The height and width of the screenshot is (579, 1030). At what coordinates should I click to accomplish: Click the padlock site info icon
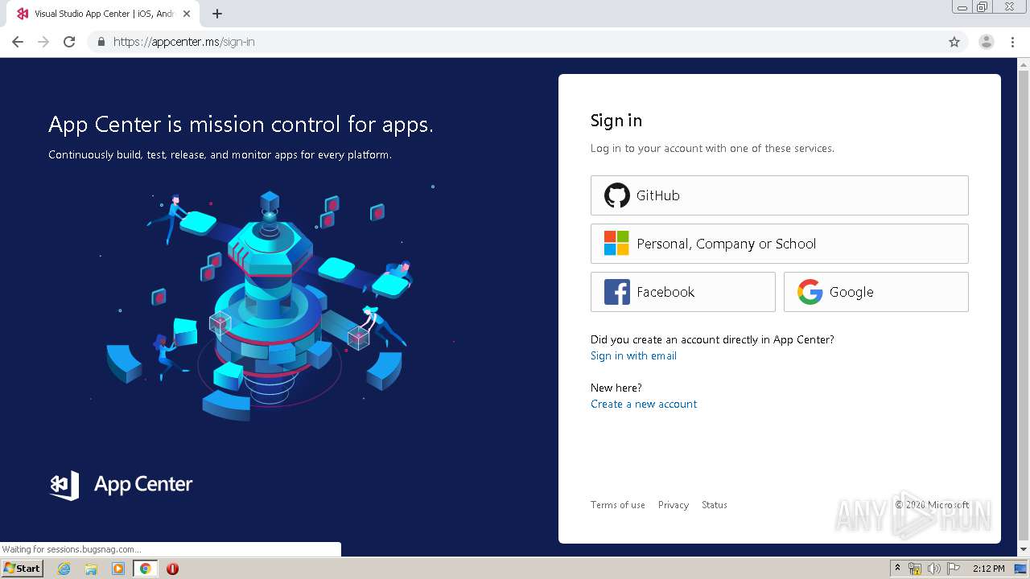tap(101, 42)
